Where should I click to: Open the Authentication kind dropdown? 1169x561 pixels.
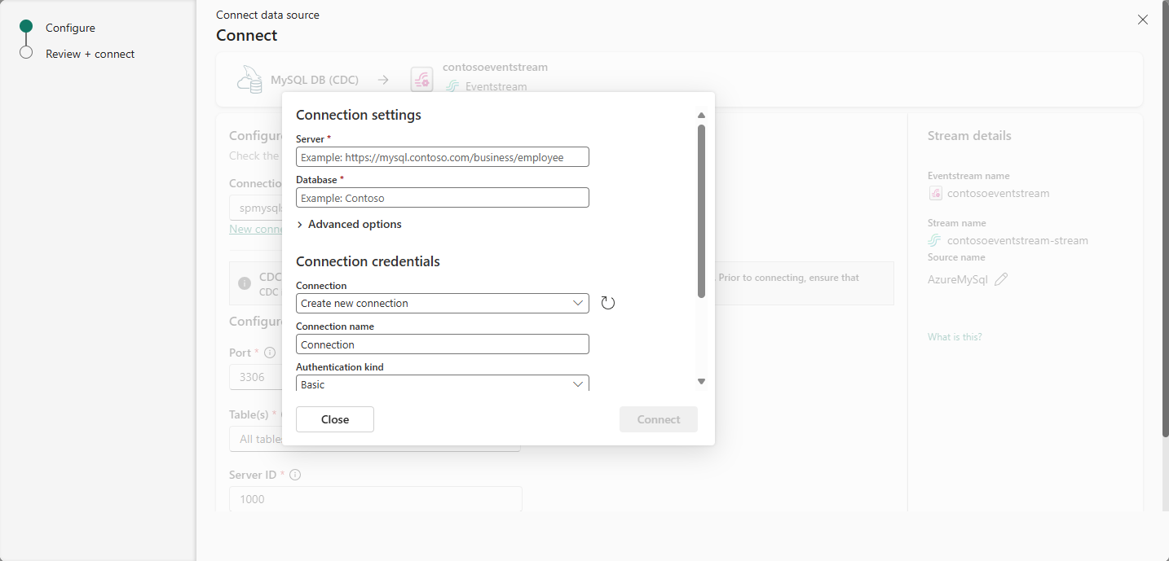tap(443, 383)
